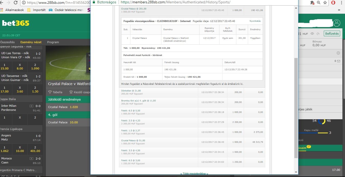Expand the Felett: 6.5 @ 3,00 bet row
This screenshot has height=177, width=345.
click(x=192, y=162)
